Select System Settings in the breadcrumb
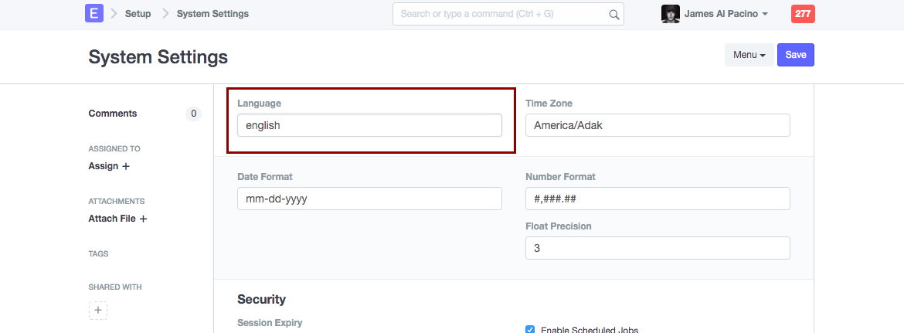Image resolution: width=904 pixels, height=333 pixels. click(x=212, y=14)
